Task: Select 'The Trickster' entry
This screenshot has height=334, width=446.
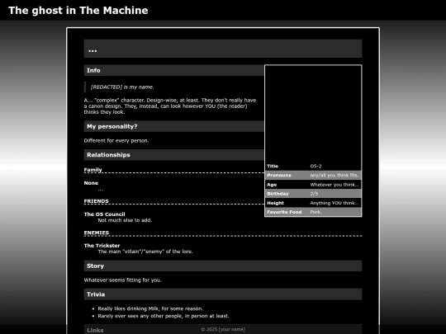Action: (x=102, y=246)
